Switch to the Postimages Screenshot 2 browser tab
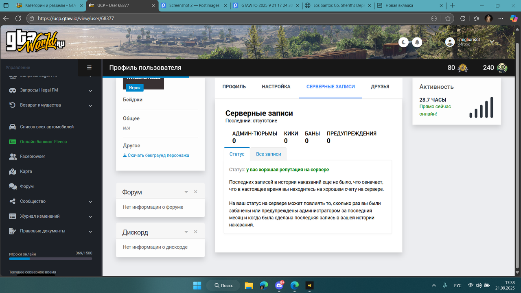521x293 pixels. coord(194,6)
